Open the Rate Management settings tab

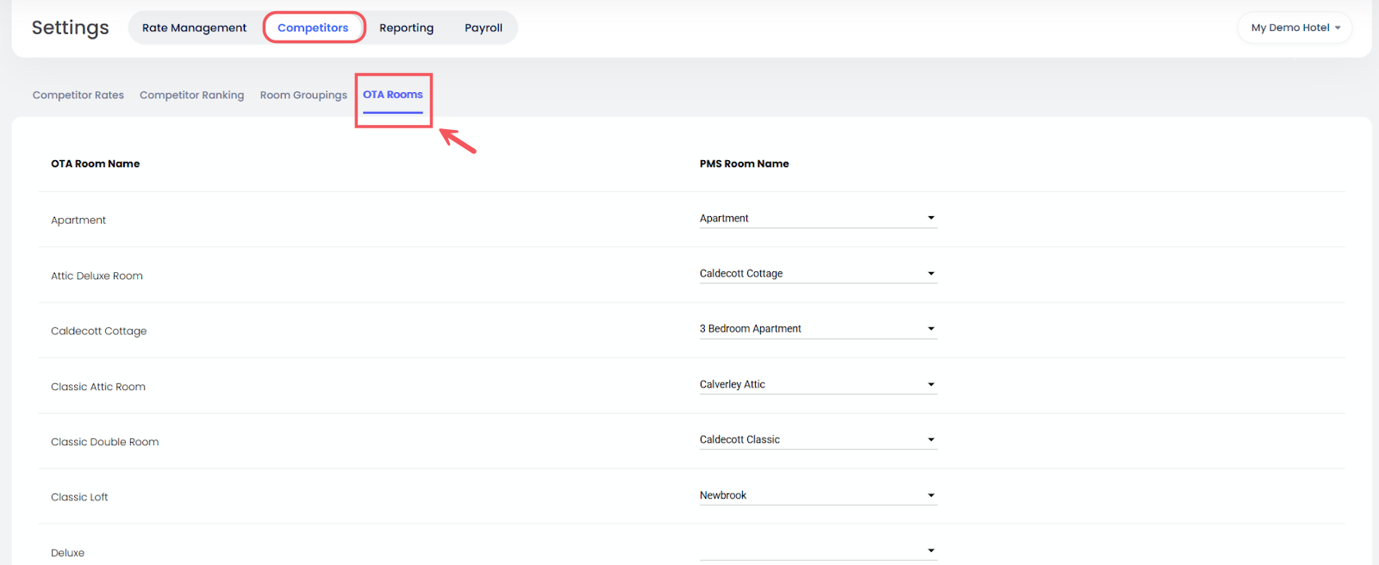[x=194, y=28]
